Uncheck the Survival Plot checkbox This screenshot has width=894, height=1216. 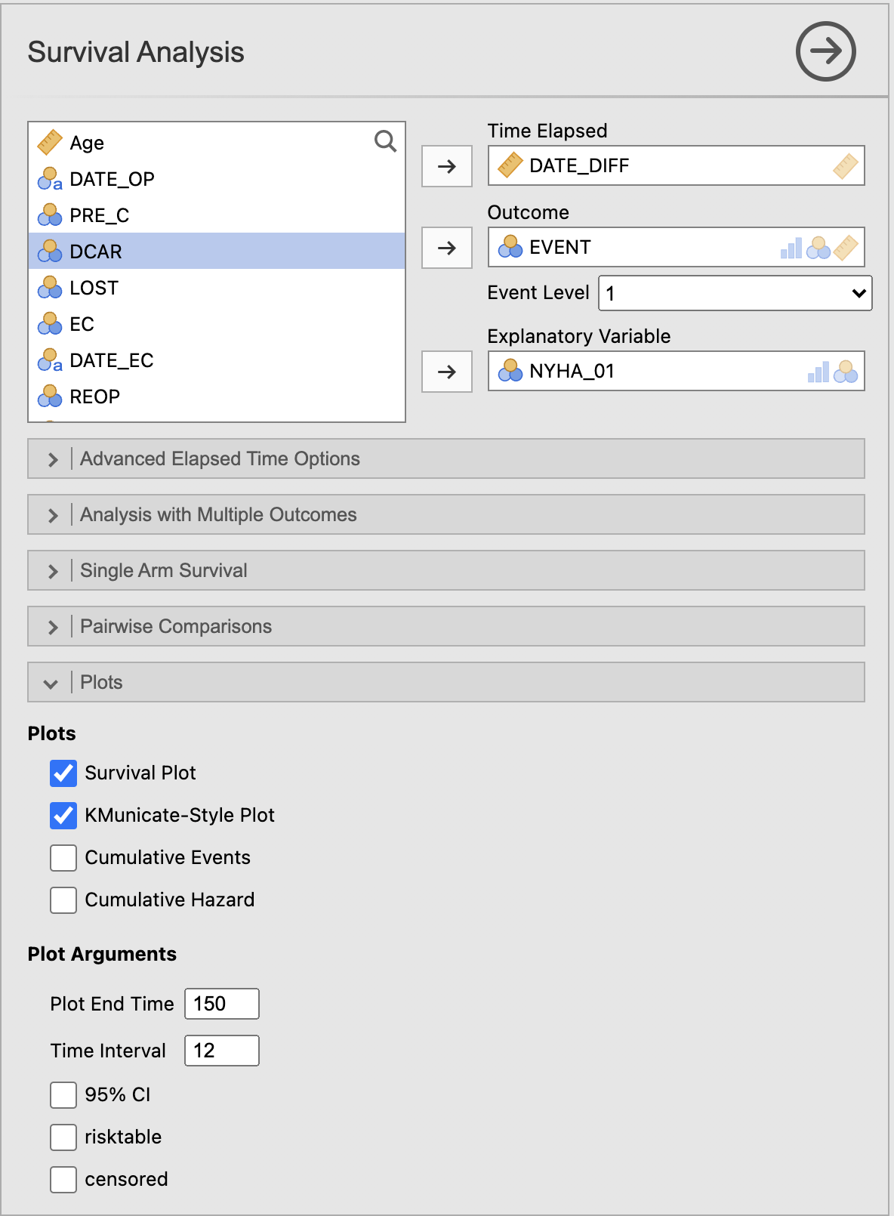63,773
